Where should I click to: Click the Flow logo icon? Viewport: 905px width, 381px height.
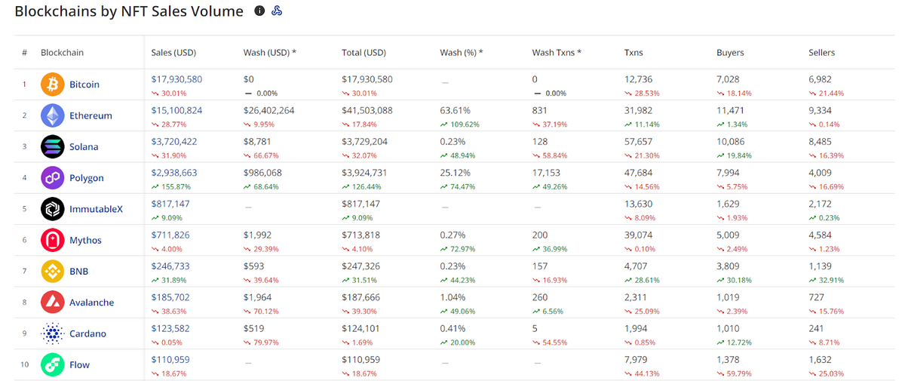[53, 364]
